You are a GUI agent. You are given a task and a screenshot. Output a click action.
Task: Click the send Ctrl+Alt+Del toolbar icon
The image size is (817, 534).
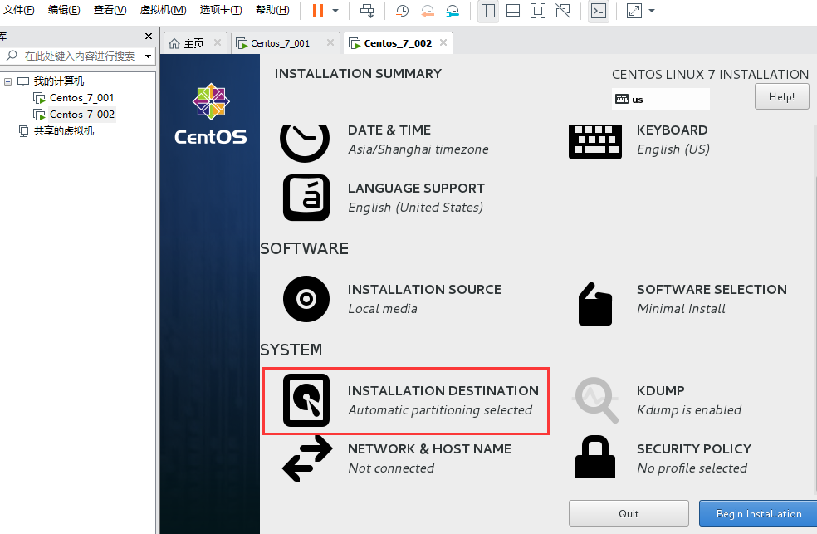(x=367, y=11)
